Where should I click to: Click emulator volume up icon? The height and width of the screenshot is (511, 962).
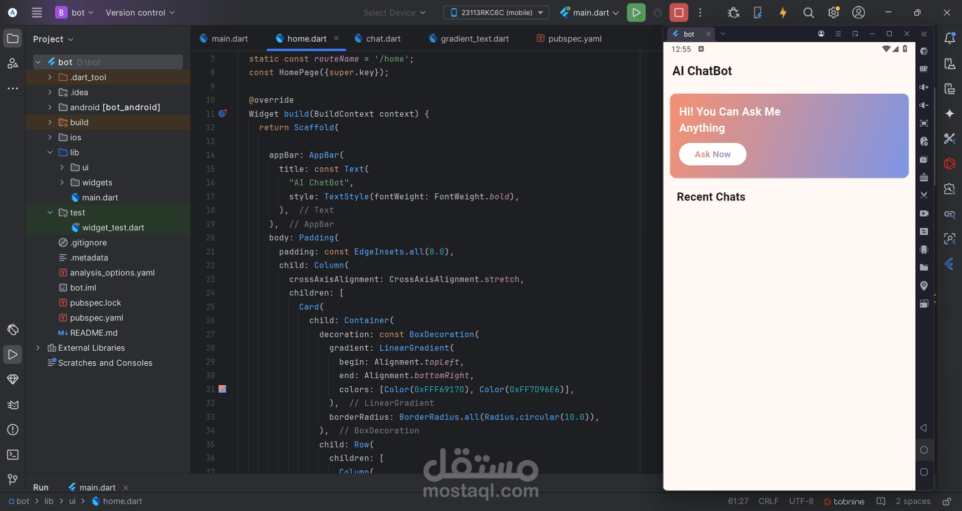[x=924, y=87]
